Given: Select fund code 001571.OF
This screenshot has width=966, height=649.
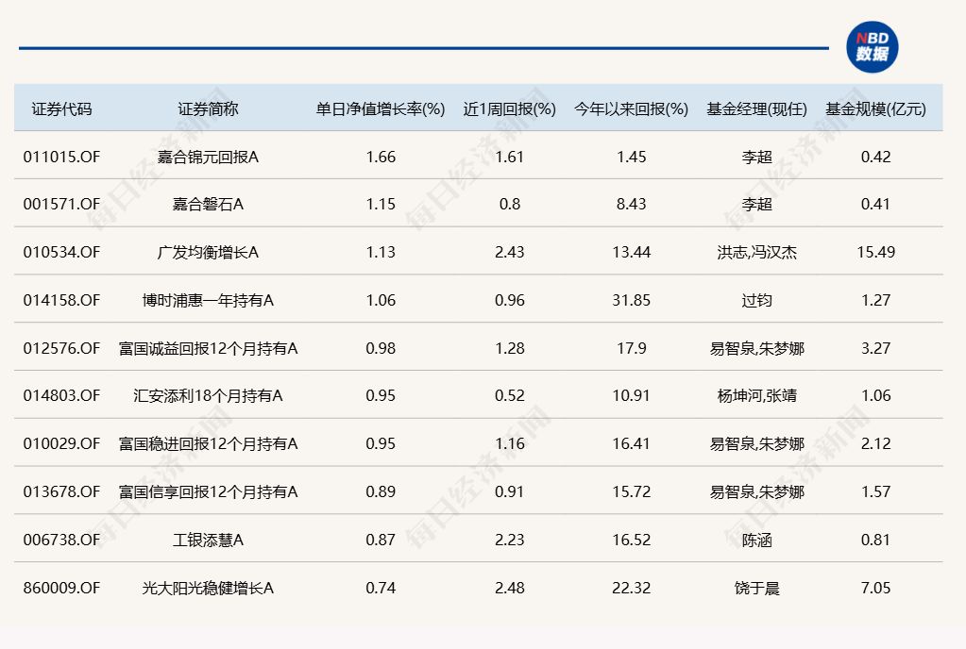Looking at the screenshot, I should pos(61,204).
